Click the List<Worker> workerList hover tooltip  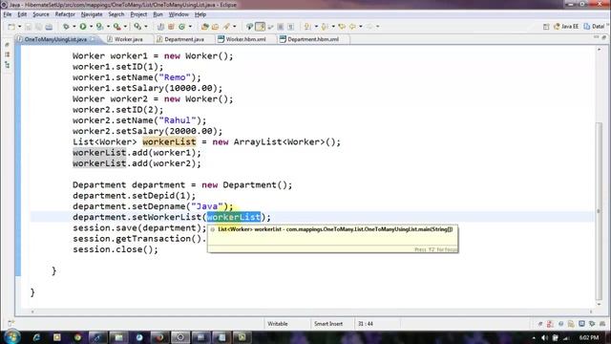[333, 239]
